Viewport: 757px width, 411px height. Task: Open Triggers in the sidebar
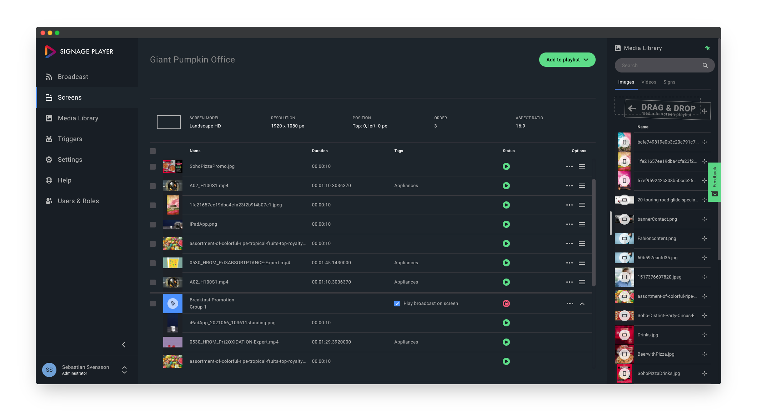tap(70, 139)
